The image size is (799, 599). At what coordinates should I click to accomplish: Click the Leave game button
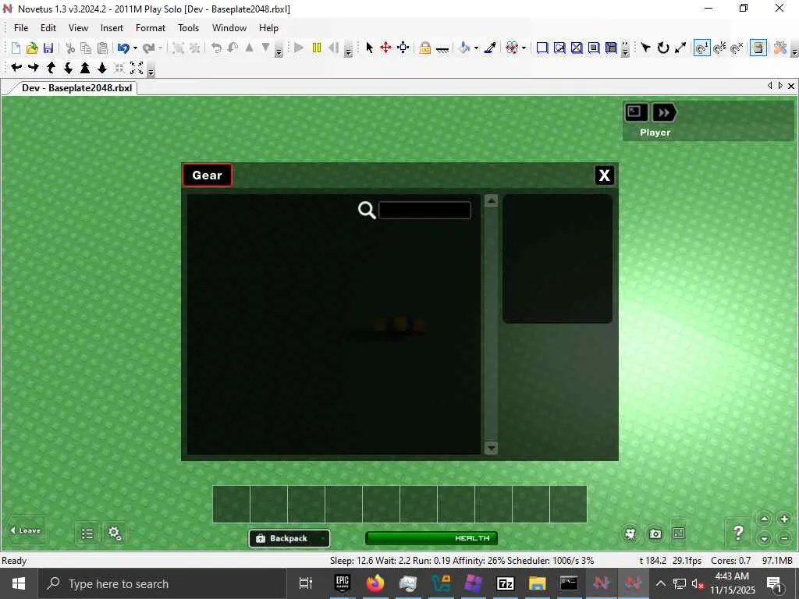click(x=26, y=530)
